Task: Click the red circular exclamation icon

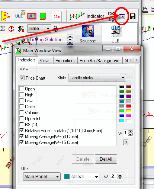Action: pos(11,29)
